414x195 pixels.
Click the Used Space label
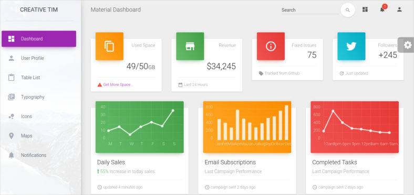click(x=143, y=45)
